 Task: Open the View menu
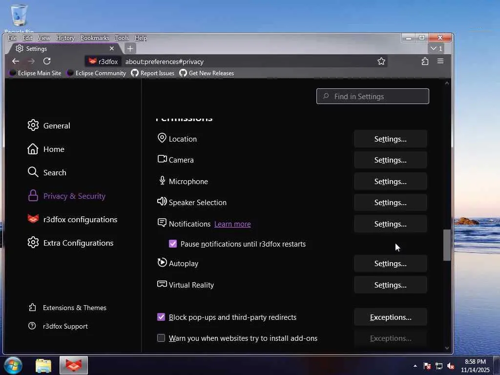point(43,38)
